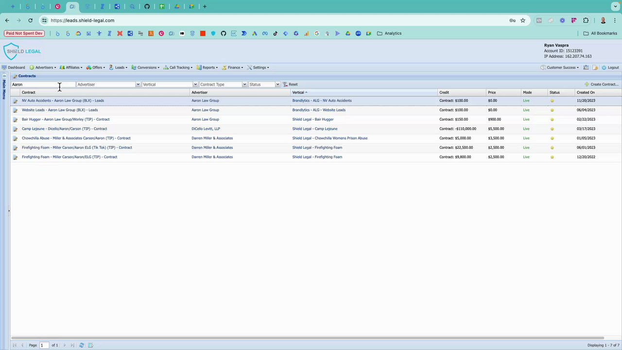Viewport: 622px width, 350px height.
Task: Open the Conversions menu
Action: tap(145, 68)
